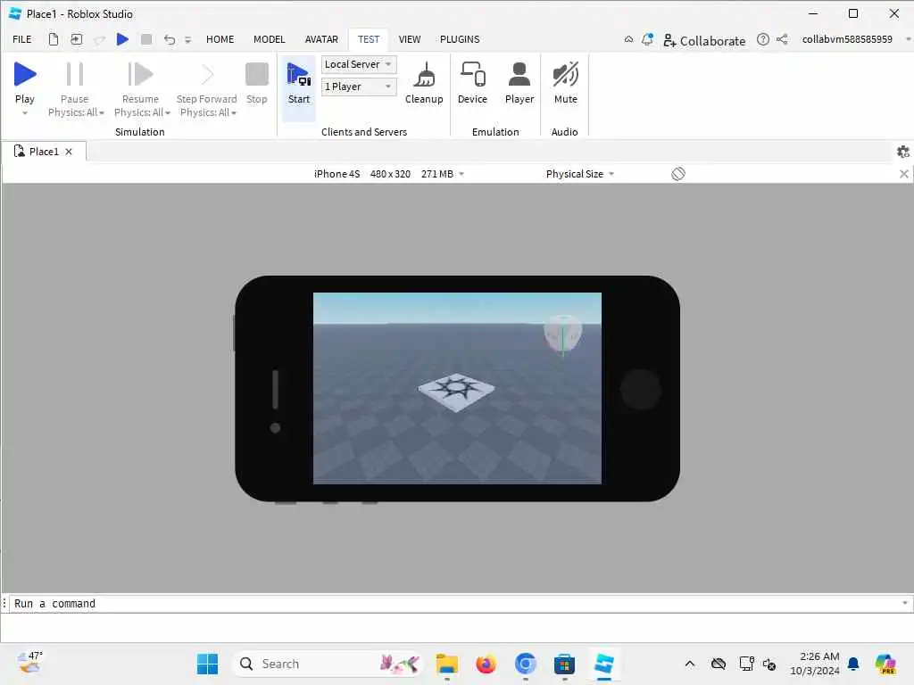Screen dimensions: 914x685
Task: Expand Step Forward Physics: All dropdown
Action: click(x=234, y=113)
